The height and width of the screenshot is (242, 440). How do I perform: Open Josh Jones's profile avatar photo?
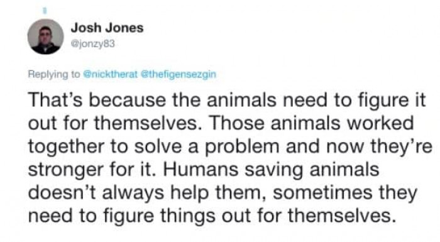click(45, 37)
